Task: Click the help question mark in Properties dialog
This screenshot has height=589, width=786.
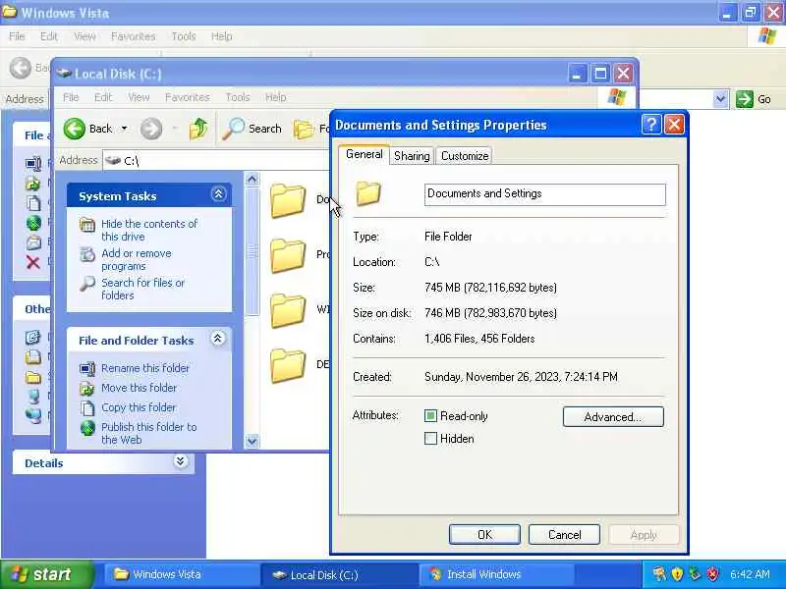Action: point(651,125)
